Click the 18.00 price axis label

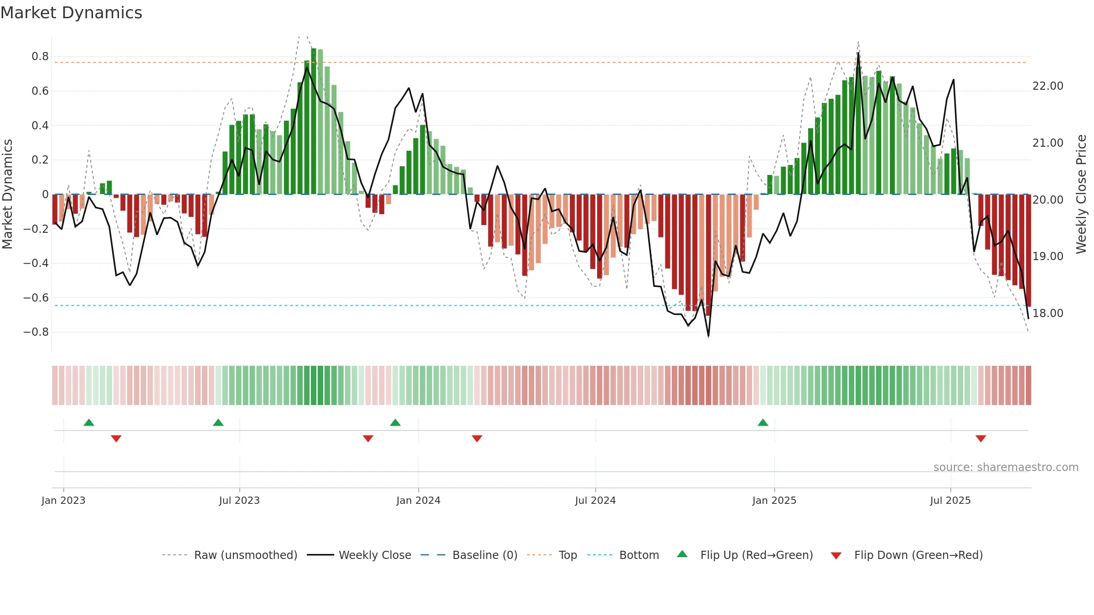[1048, 313]
